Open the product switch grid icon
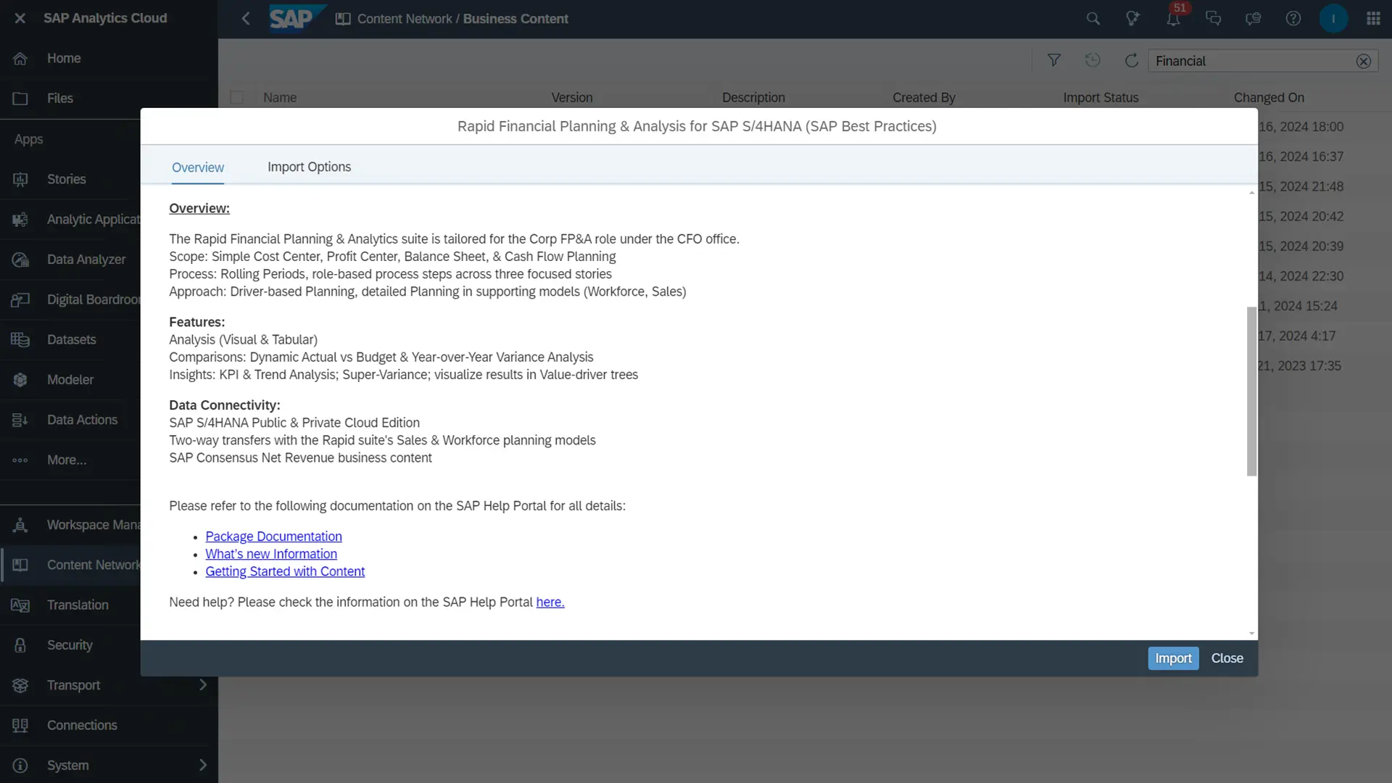 click(1373, 19)
